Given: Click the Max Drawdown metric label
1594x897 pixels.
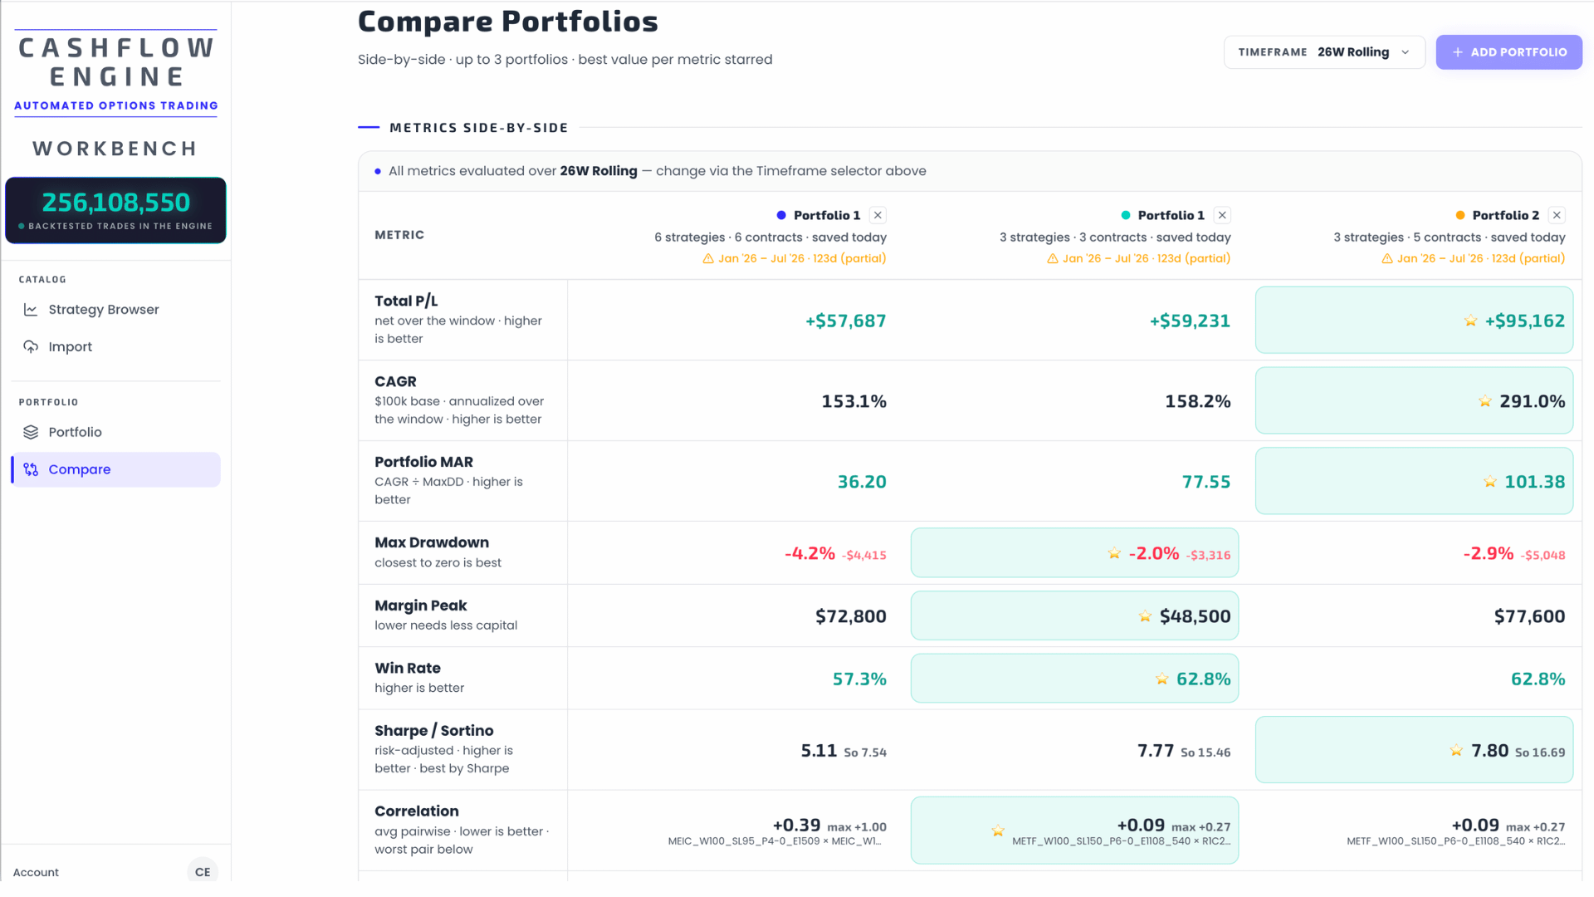Looking at the screenshot, I should point(432,542).
